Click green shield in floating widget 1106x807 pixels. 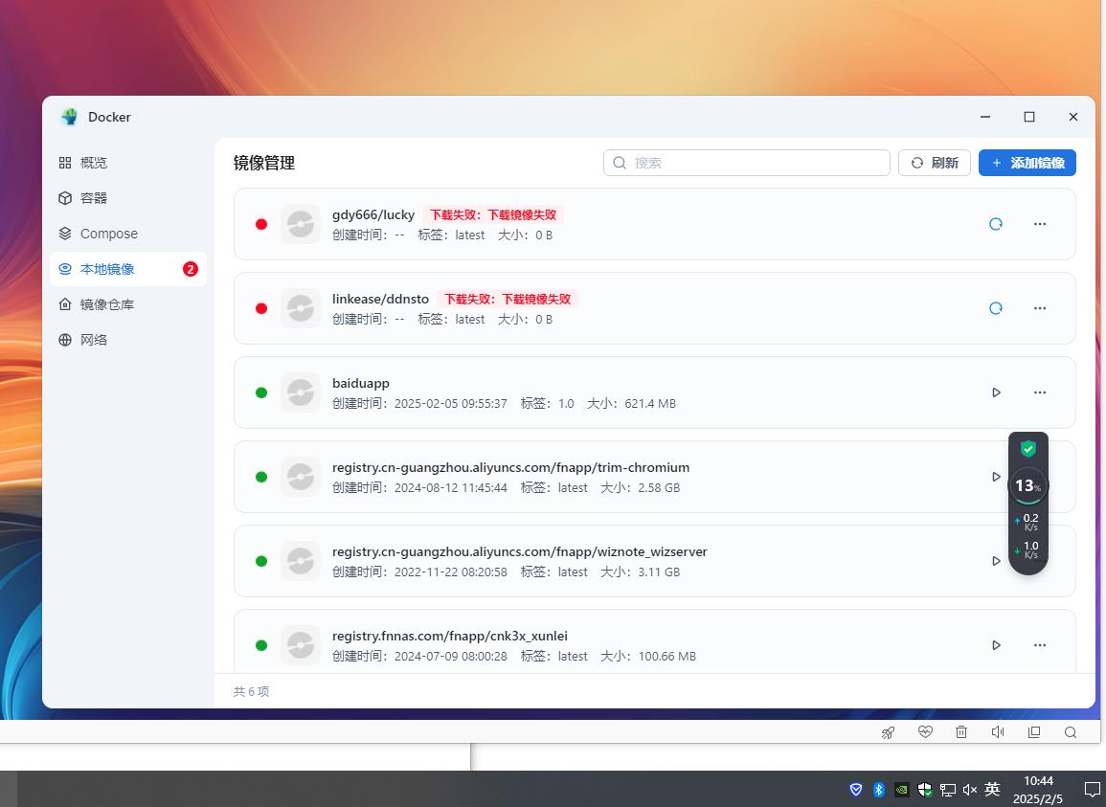1027,449
